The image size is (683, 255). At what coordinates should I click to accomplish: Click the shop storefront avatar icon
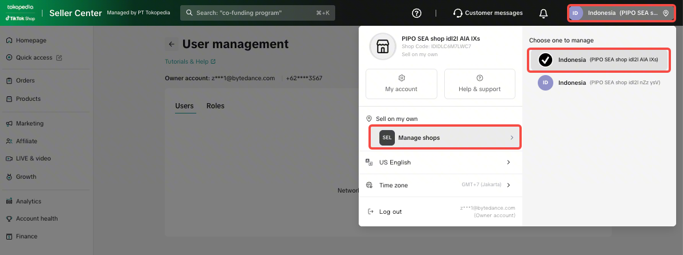383,46
